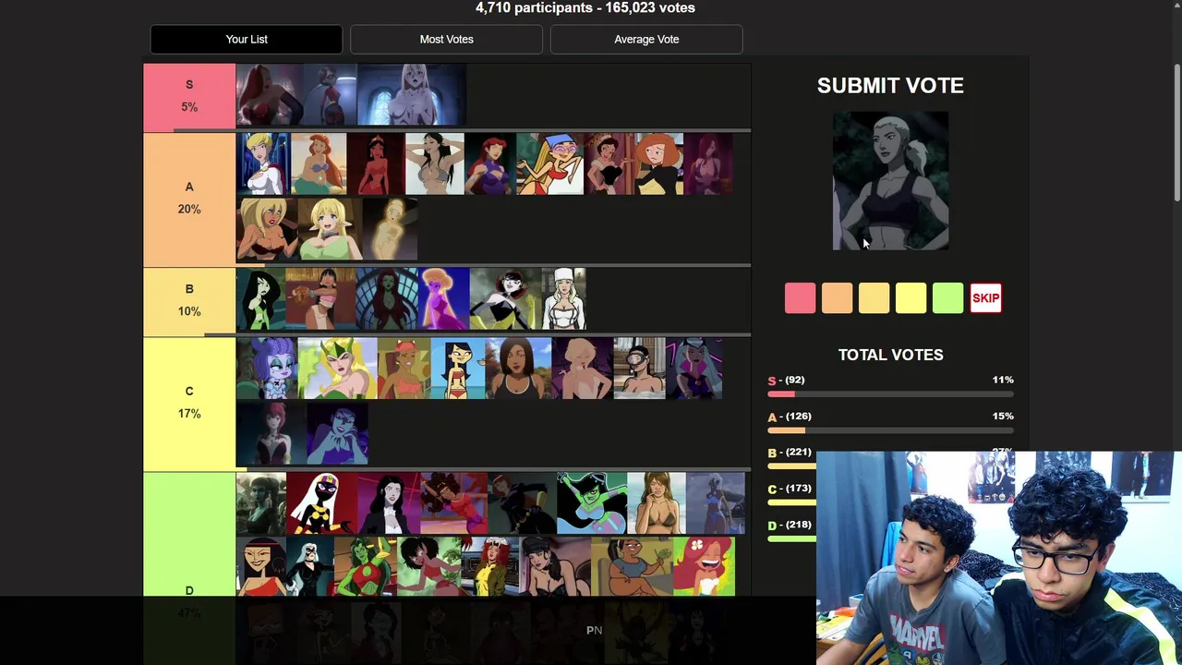Vote with the yellow C-tier swatch
This screenshot has width=1182, height=665.
pos(911,298)
